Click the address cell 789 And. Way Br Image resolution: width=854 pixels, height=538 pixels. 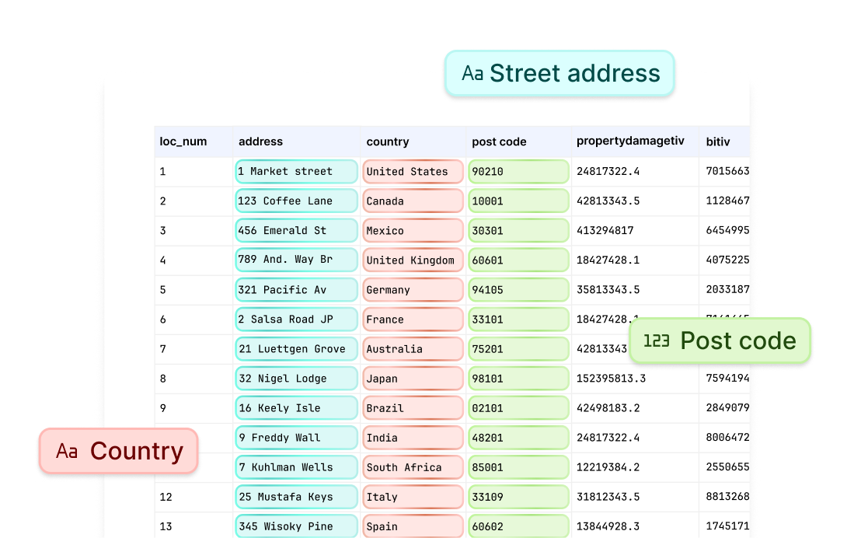coord(296,260)
